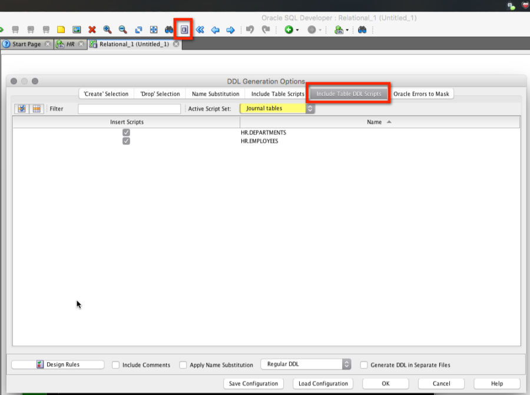
Task: Select the Zoom Out magnifier tool
Action: (x=122, y=29)
